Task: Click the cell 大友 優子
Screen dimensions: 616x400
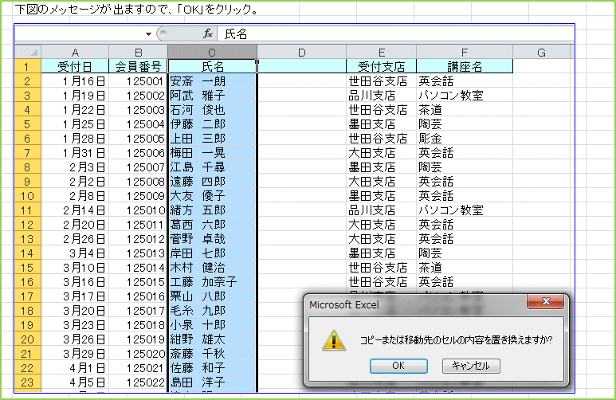Action: tap(212, 196)
